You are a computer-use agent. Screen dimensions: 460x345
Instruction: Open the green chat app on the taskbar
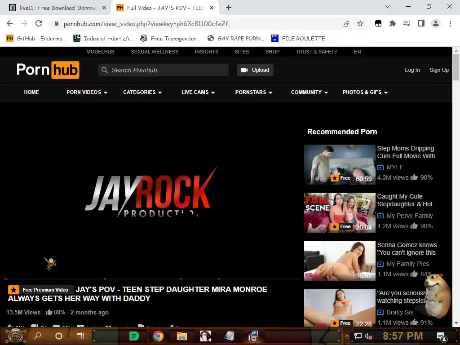point(134,336)
